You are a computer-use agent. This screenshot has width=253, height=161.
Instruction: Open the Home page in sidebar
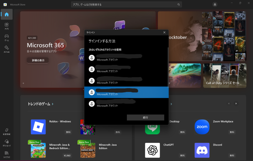pyautogui.click(x=6, y=14)
